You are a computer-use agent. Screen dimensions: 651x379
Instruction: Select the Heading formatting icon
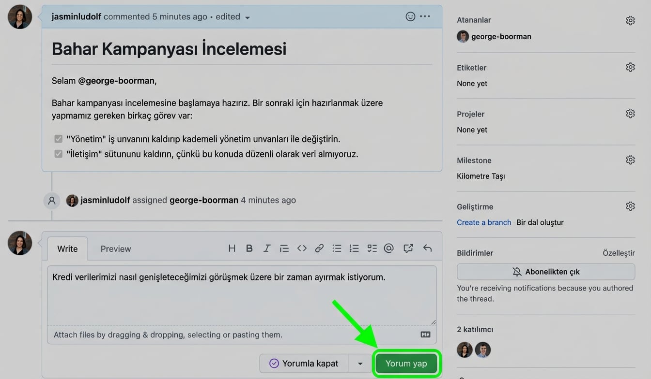point(232,248)
